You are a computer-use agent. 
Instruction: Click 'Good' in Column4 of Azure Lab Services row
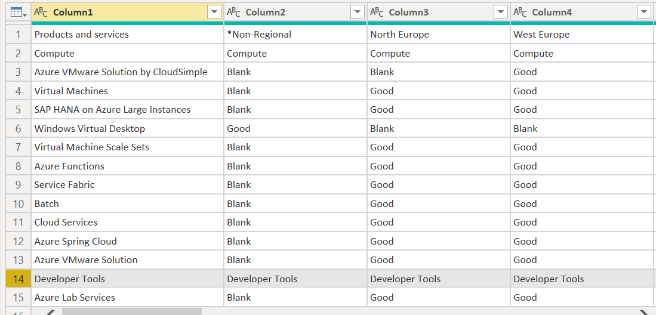click(582, 298)
